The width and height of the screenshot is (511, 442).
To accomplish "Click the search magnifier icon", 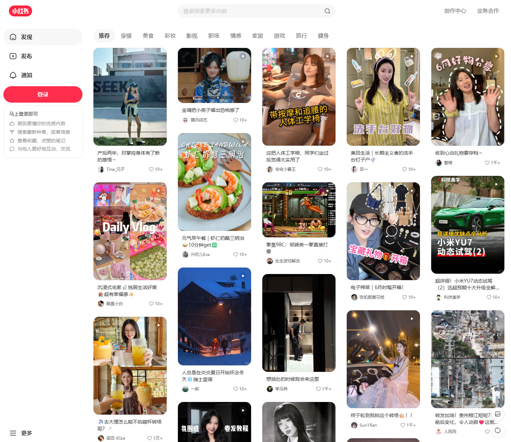I will point(327,11).
